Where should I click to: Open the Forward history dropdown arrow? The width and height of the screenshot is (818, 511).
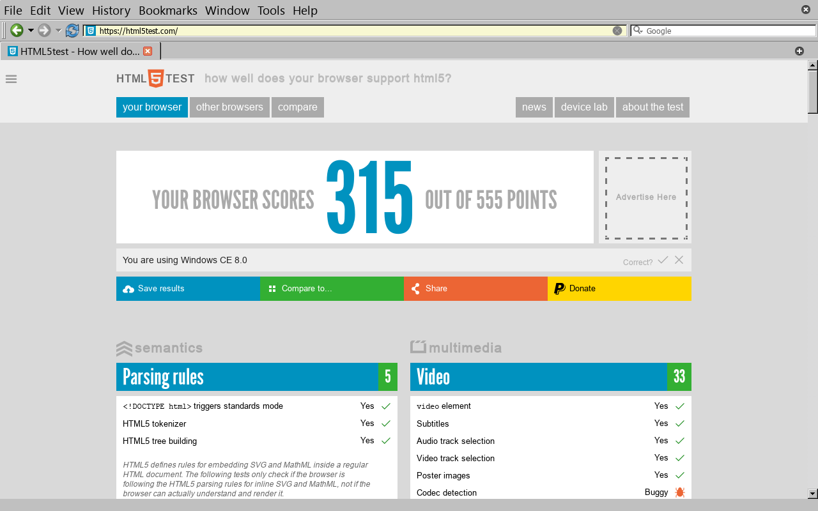58,31
